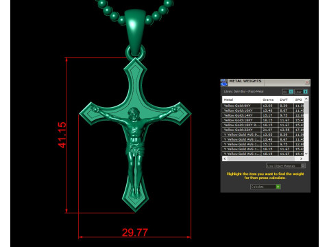Click the green arrow beside Calculate

(278, 187)
